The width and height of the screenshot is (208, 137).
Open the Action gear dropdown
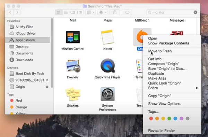(x=103, y=12)
